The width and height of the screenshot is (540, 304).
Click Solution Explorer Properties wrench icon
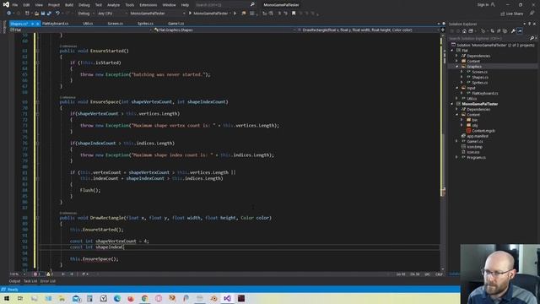click(x=514, y=31)
